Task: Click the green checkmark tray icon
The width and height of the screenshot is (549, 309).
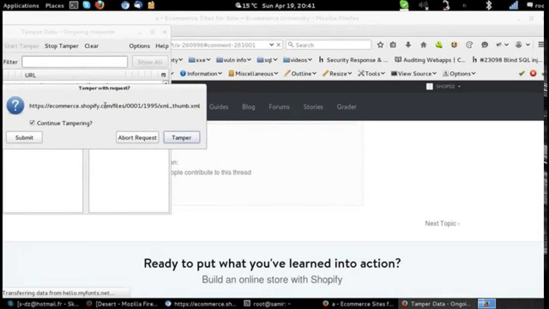Action: pos(404,5)
